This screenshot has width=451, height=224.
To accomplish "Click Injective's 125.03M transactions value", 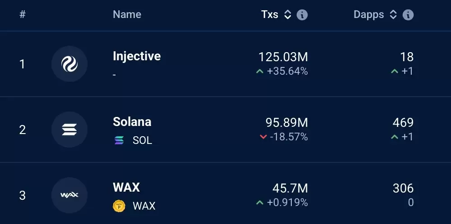I will coord(283,57).
